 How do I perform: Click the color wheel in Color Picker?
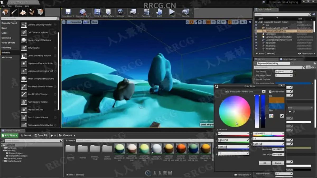click(x=235, y=111)
